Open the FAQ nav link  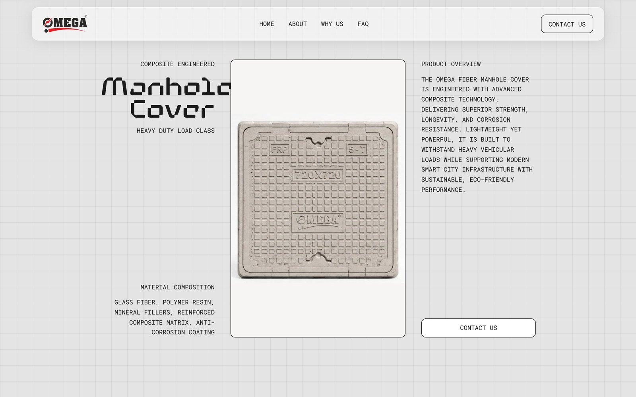[363, 24]
